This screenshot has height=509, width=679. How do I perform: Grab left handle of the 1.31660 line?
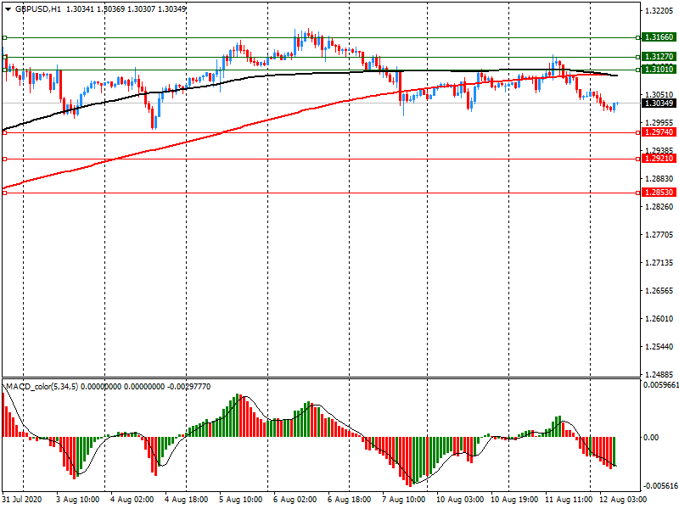pyautogui.click(x=4, y=37)
